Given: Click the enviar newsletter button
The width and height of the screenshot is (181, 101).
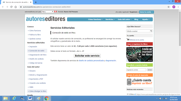Looking at the screenshot, I should coord(150,70).
